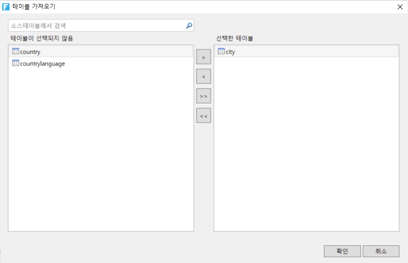Focus the 소스테이블에서 검색 search field
The width and height of the screenshot is (408, 263).
pos(96,26)
